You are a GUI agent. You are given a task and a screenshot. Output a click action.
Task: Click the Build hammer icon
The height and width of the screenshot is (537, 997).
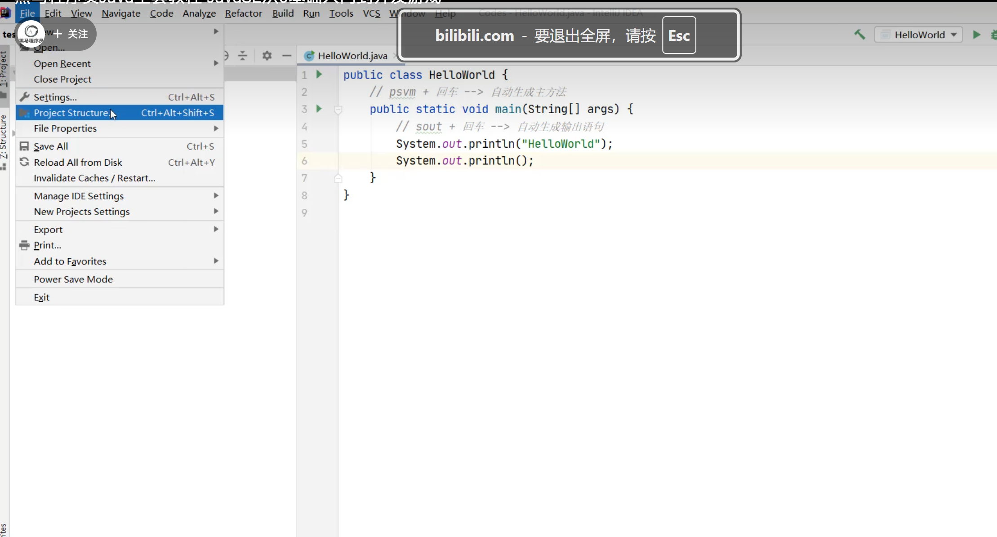pyautogui.click(x=859, y=35)
